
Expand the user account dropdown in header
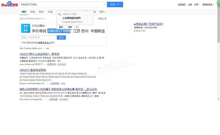point(208,4)
